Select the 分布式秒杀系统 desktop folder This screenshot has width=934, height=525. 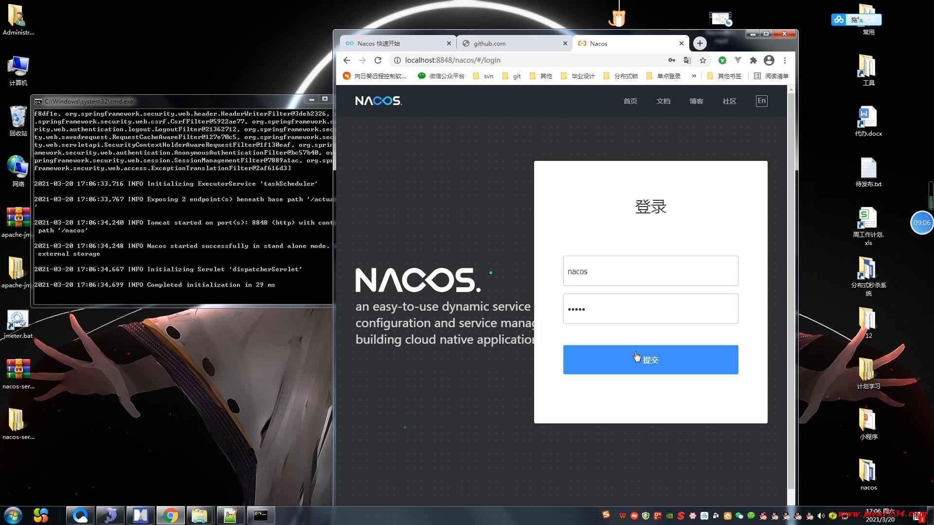click(868, 276)
